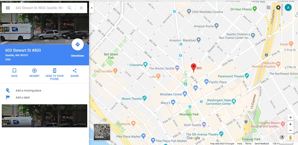Image resolution: width=298 pixels, height=145 pixels.
Task: Zoom in on the map
Action: (290, 124)
